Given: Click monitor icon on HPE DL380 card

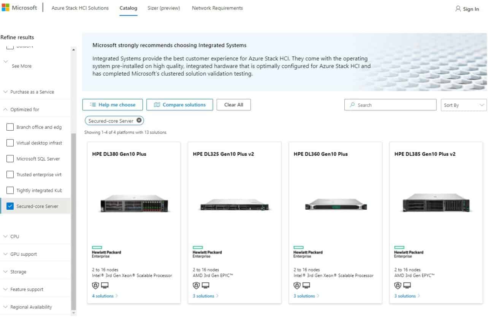Looking at the screenshot, I should (x=105, y=285).
